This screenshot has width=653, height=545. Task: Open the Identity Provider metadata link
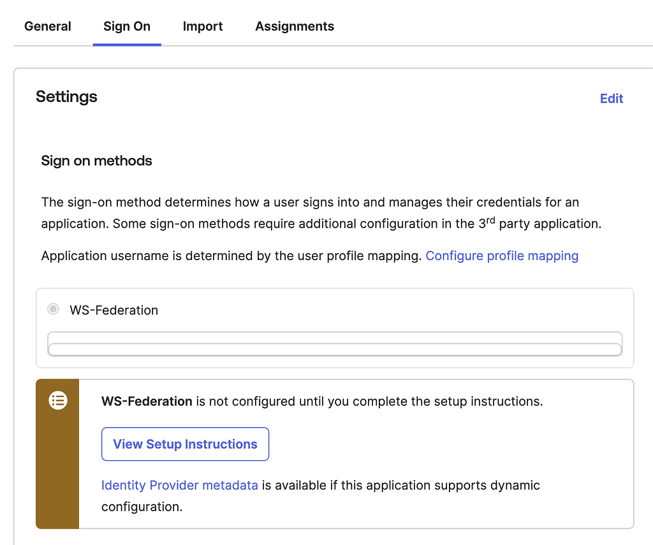pyautogui.click(x=180, y=485)
